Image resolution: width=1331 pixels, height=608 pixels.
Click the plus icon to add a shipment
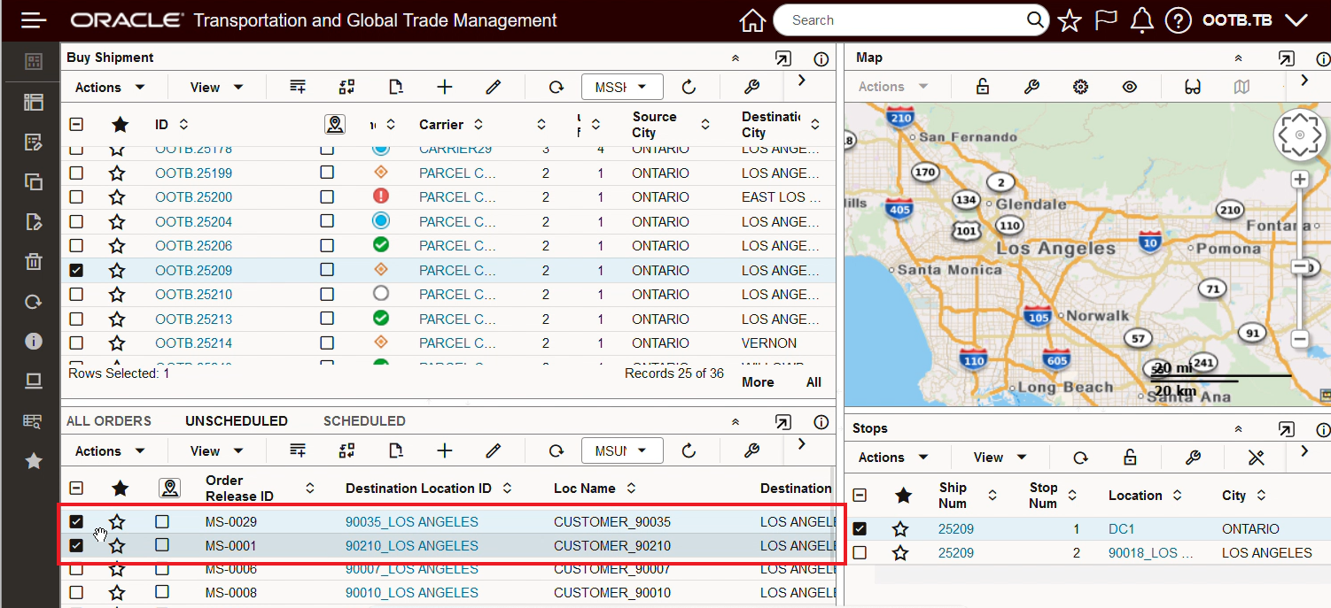click(444, 87)
